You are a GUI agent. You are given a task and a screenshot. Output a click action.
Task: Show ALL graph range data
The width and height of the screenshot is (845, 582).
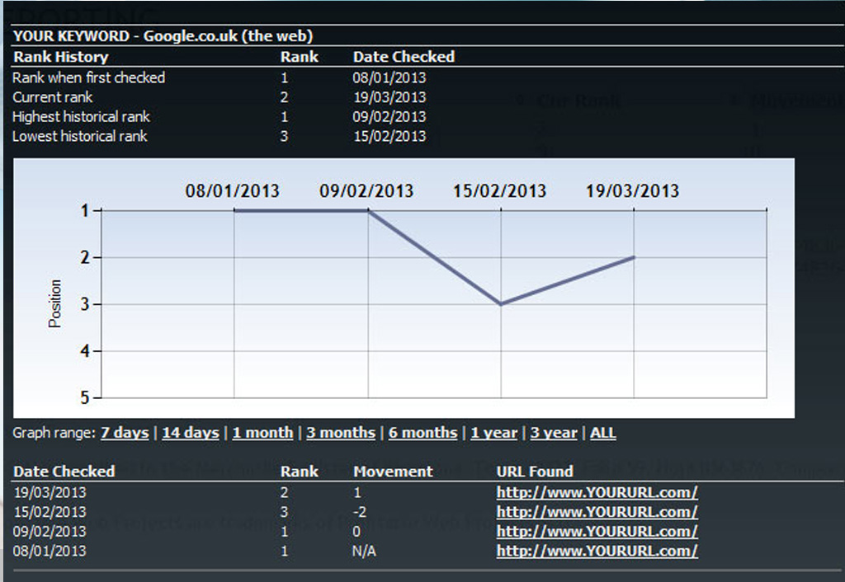(602, 433)
